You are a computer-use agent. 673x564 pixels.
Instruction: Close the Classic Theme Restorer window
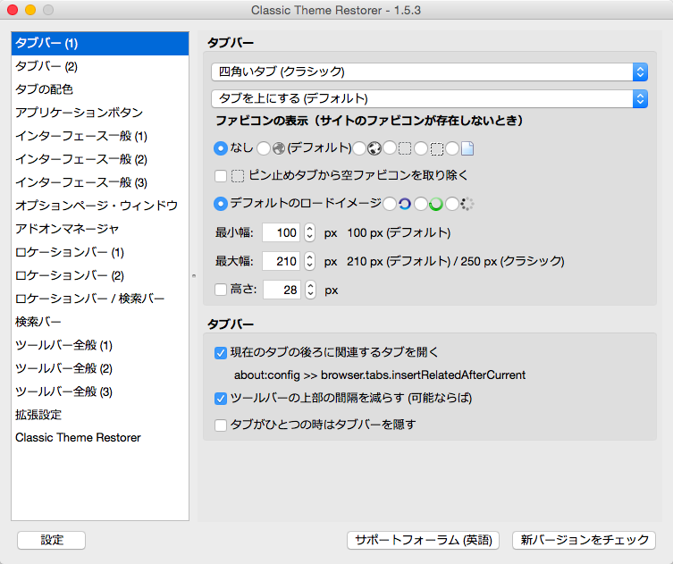(13, 10)
